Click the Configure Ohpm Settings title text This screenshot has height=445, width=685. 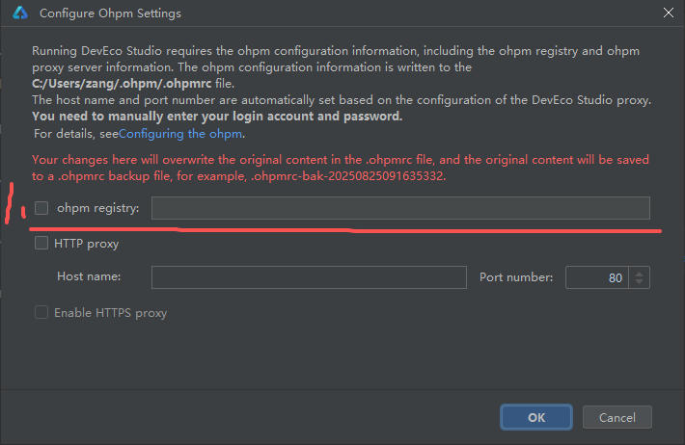point(110,13)
